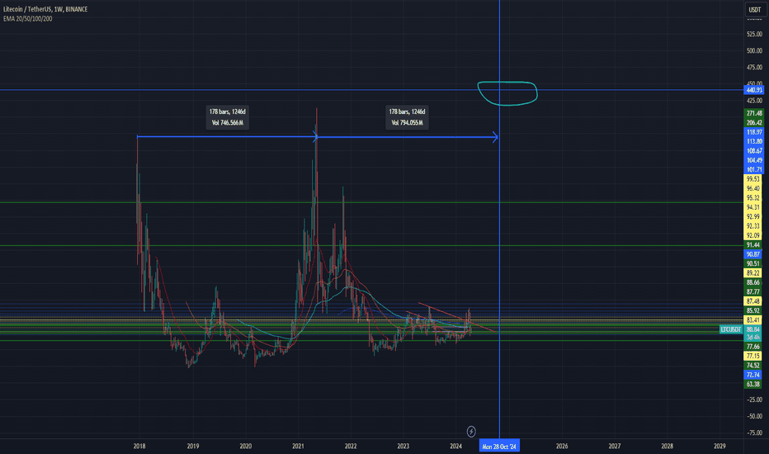The width and height of the screenshot is (769, 454).
Task: Click the 525.00 price scale value
Action: pyautogui.click(x=754, y=35)
